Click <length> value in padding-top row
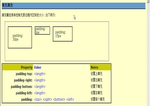This screenshot has width=150, height=106. (x=40, y=74)
